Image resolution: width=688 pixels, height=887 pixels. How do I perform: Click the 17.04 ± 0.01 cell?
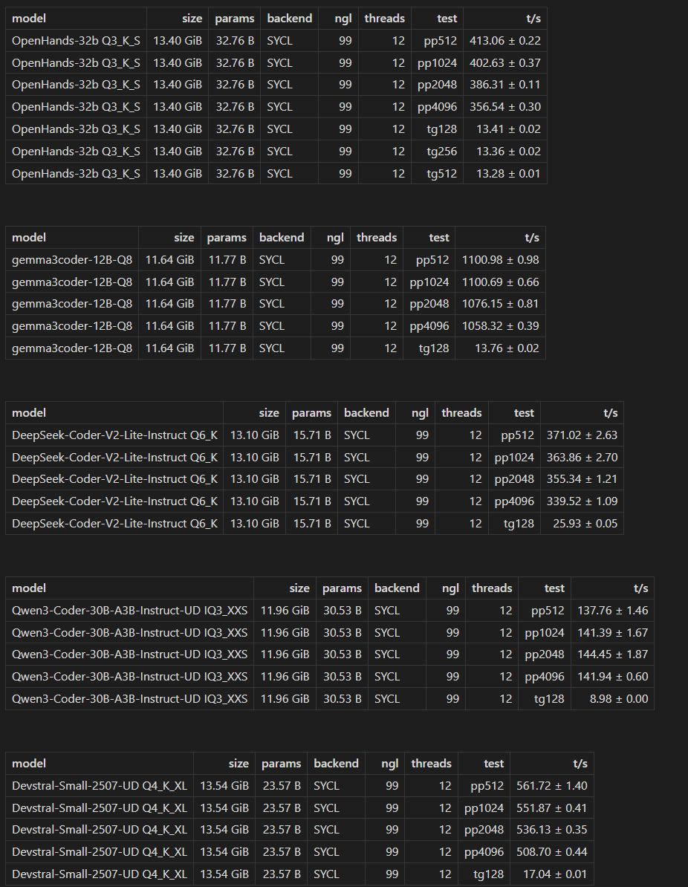tap(555, 874)
